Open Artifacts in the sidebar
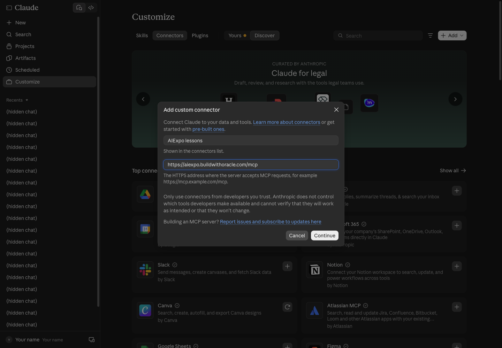The width and height of the screenshot is (502, 348). point(50,58)
